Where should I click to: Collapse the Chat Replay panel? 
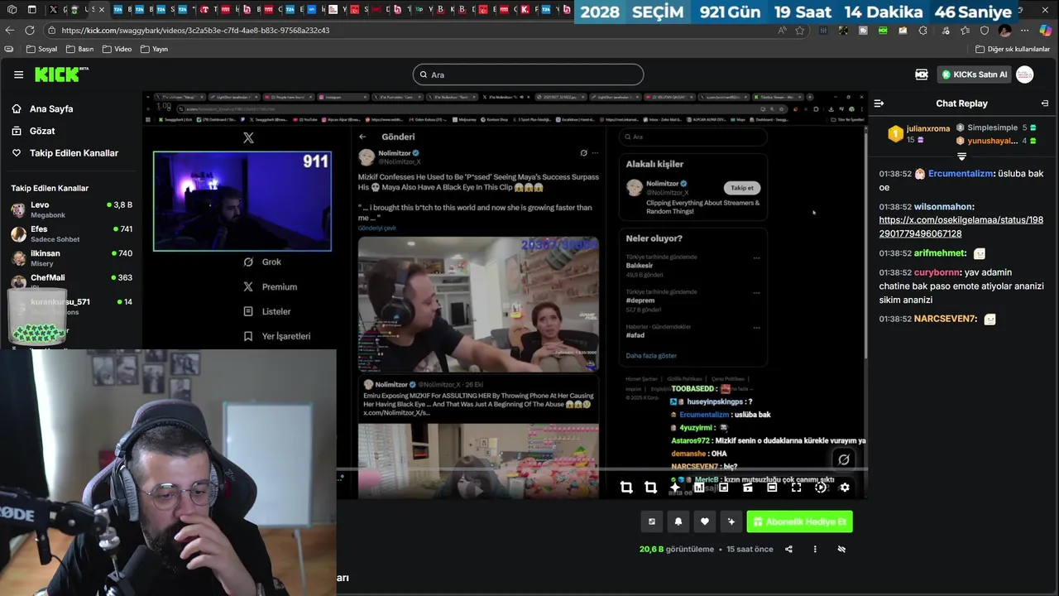click(x=879, y=103)
